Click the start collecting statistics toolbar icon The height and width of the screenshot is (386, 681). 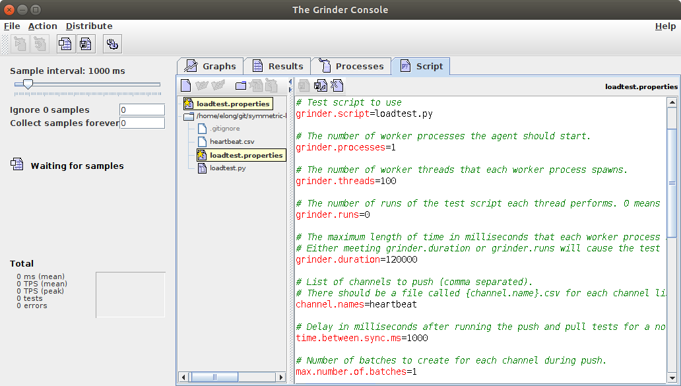click(x=65, y=44)
